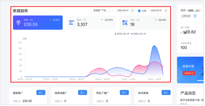Toggle the 2022-03-31 blue legend entry

139,34
